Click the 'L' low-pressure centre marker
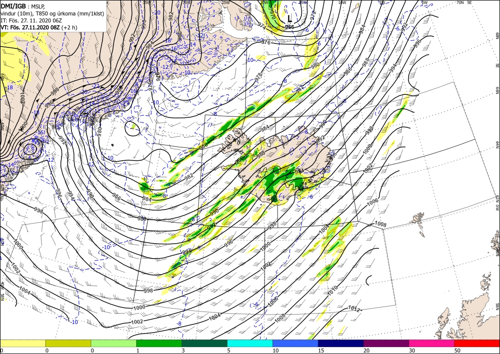This screenshot has width=500, height=354. [289, 18]
